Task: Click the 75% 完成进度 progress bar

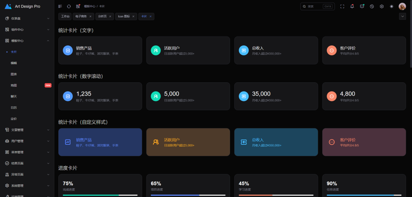Action: (100, 195)
